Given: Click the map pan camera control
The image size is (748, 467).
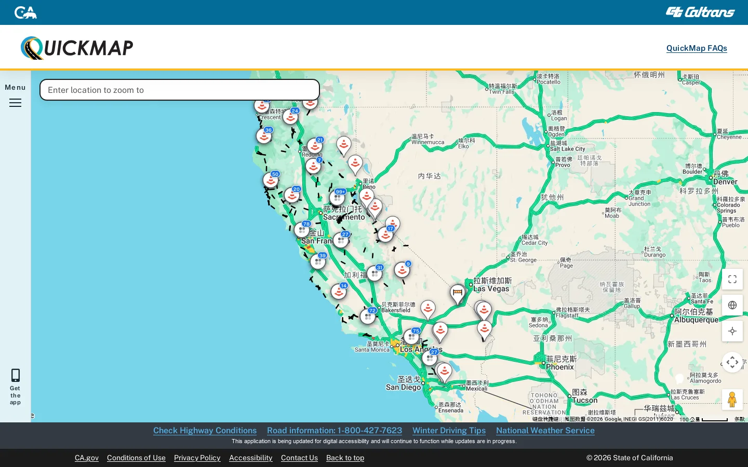Looking at the screenshot, I should tap(732, 362).
